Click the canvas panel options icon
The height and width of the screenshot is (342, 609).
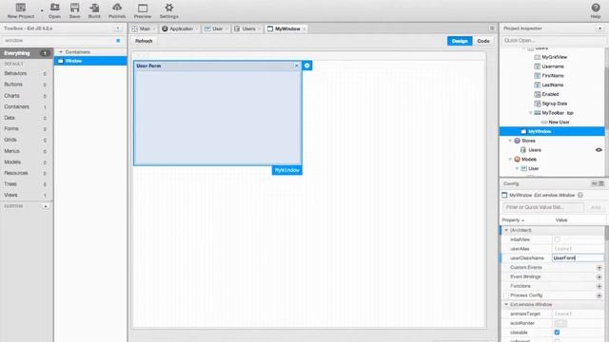click(492, 28)
